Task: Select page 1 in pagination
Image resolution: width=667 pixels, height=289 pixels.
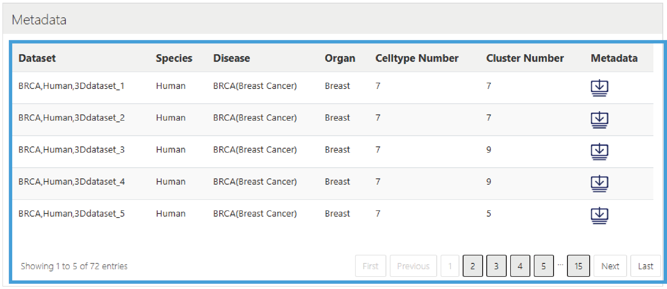Action: (450, 266)
